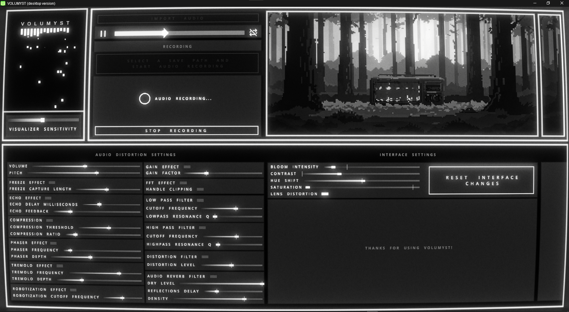Viewport: 569px width, 312px height.
Task: Click the select save path recording button
Action: click(177, 63)
